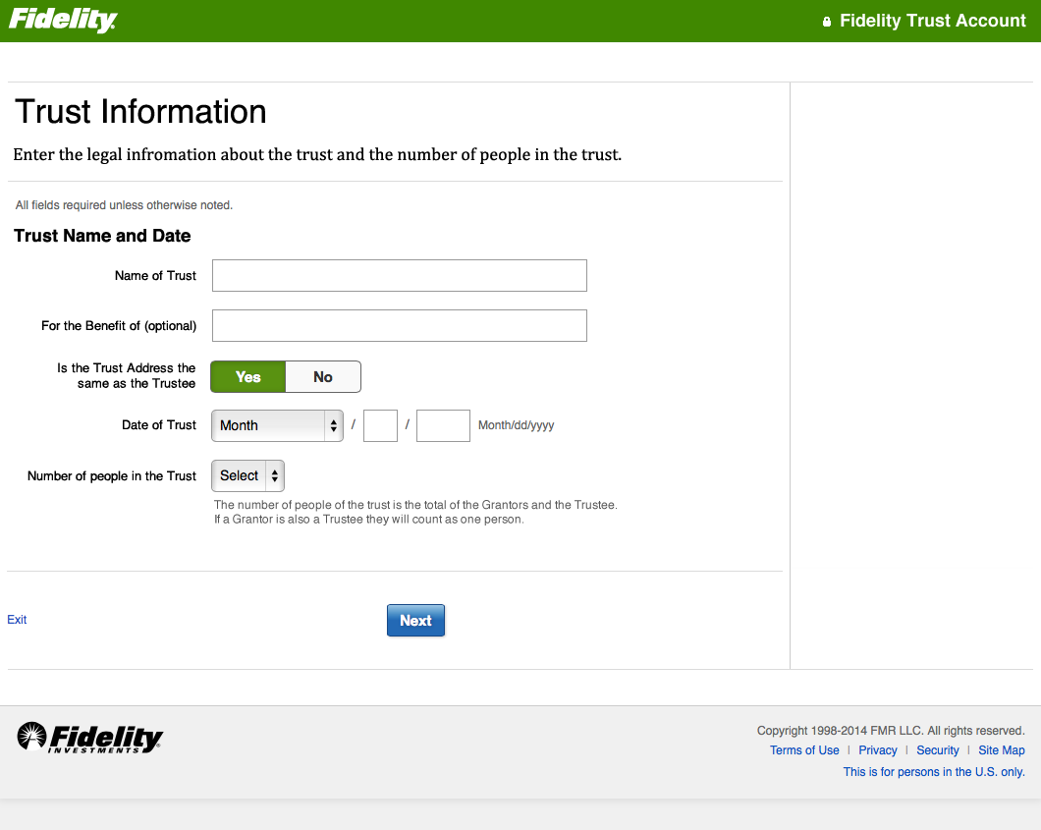Screen dimensions: 1041x830
Task: Click 'This is for persons in the U.S. only'
Action: [x=934, y=772]
